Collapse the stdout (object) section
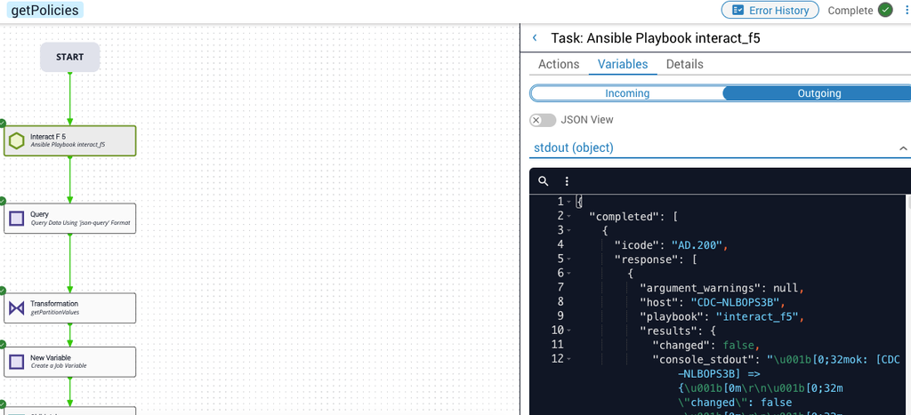 903,148
